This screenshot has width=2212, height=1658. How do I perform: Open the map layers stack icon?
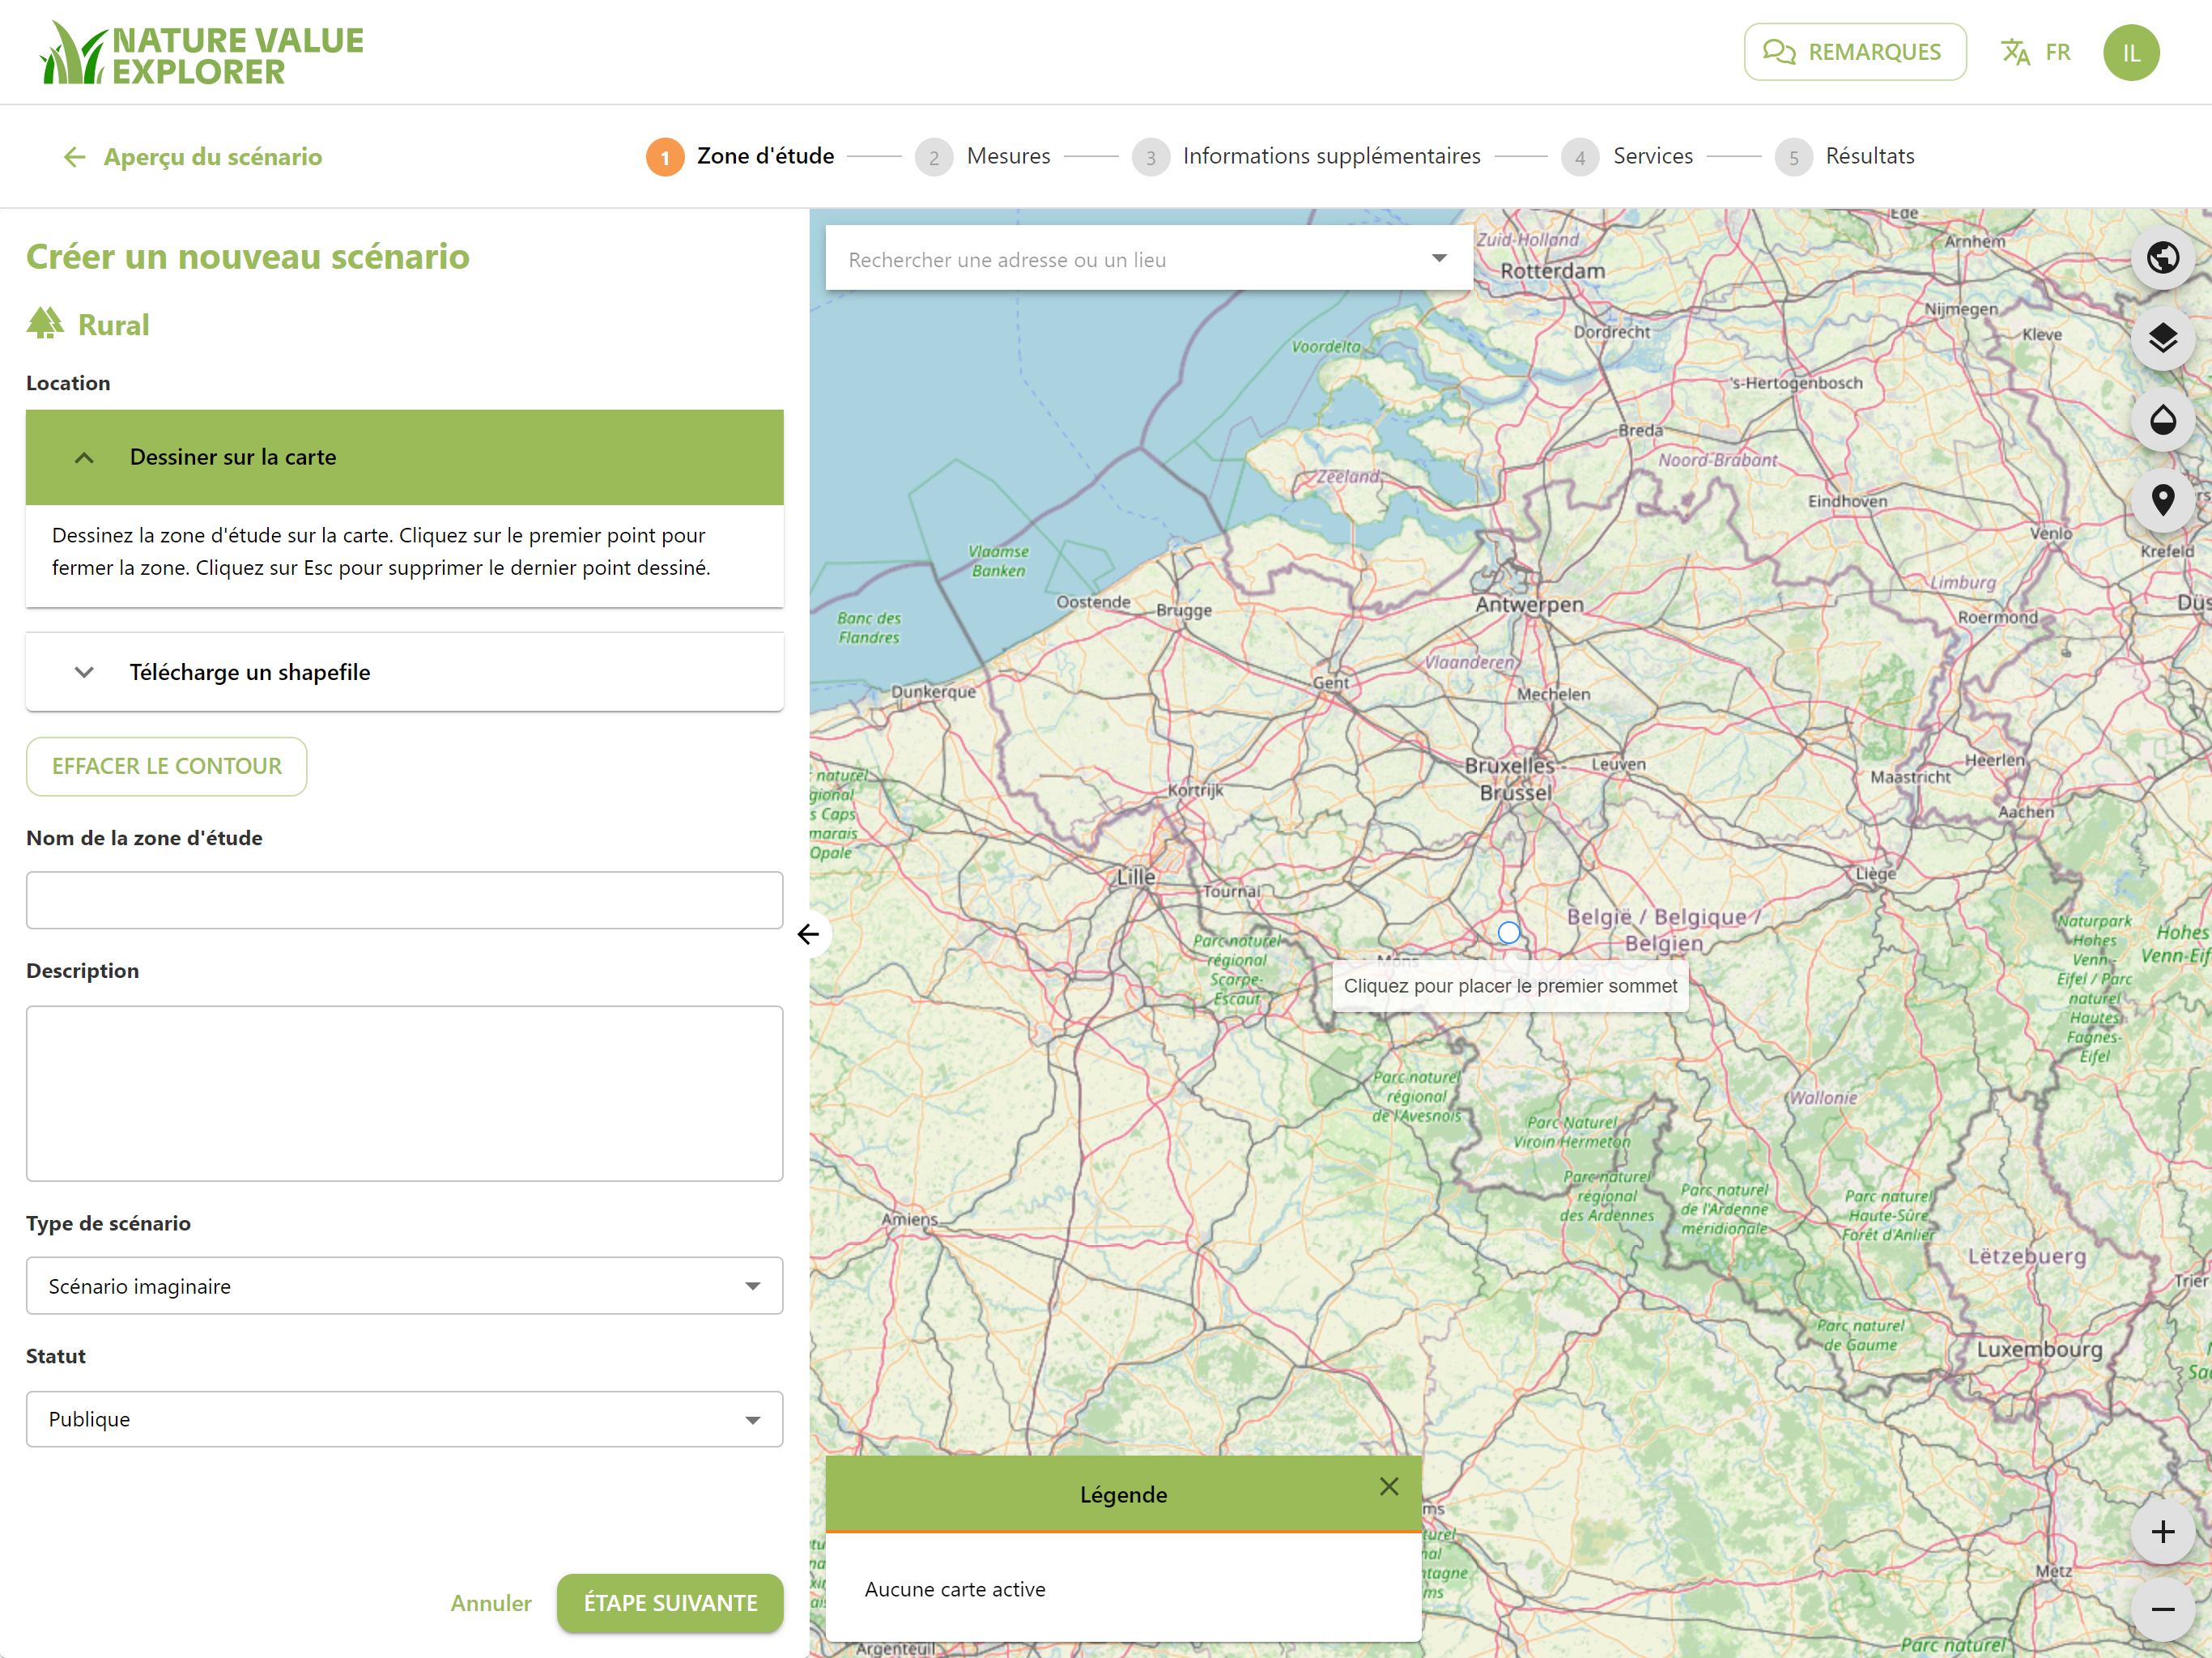coord(2162,339)
